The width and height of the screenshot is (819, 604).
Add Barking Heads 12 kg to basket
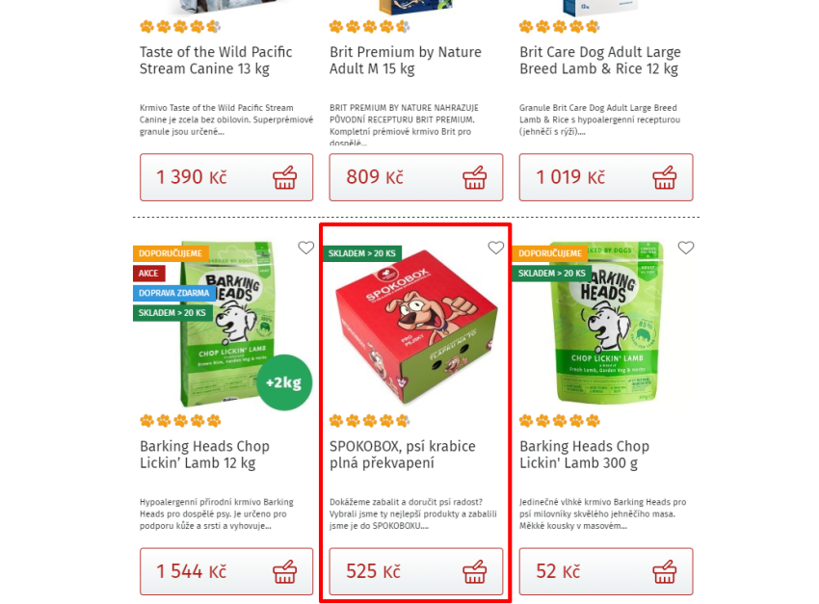coord(284,571)
